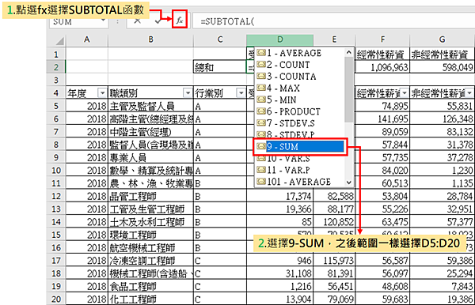Select column G header
Image resolution: width=475 pixels, height=305 pixels.
[x=443, y=40]
